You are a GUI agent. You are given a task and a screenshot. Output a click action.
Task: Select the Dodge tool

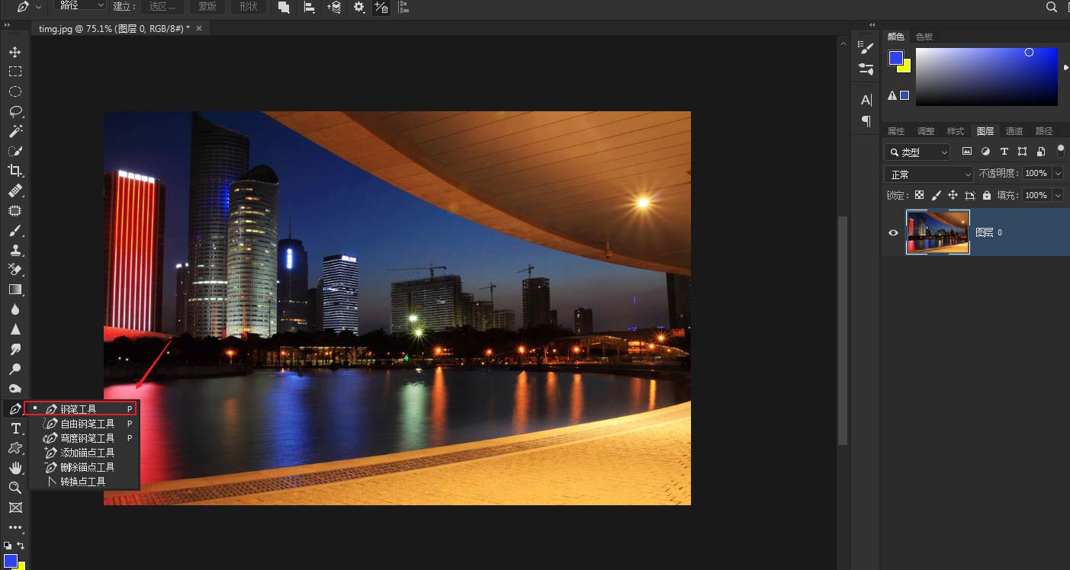[14, 369]
